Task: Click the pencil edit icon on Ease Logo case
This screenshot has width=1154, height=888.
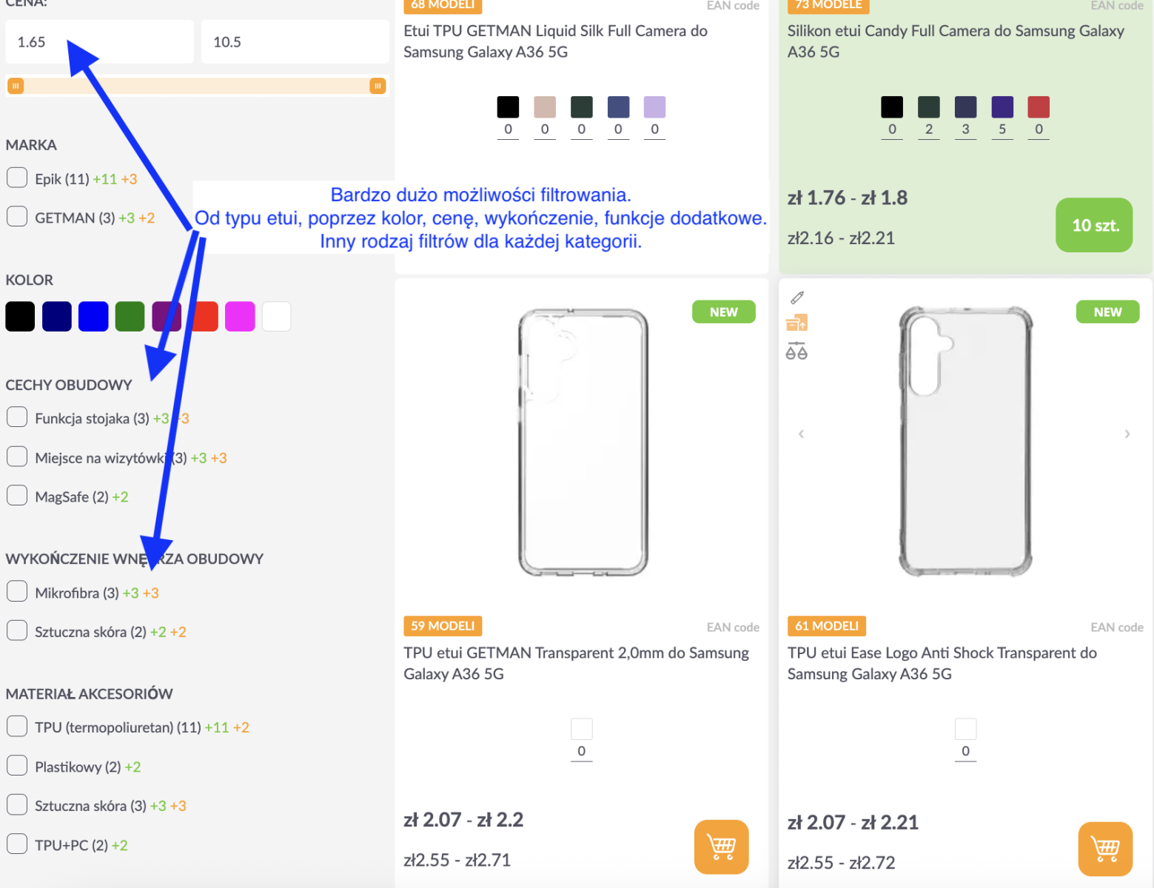Action: click(796, 297)
